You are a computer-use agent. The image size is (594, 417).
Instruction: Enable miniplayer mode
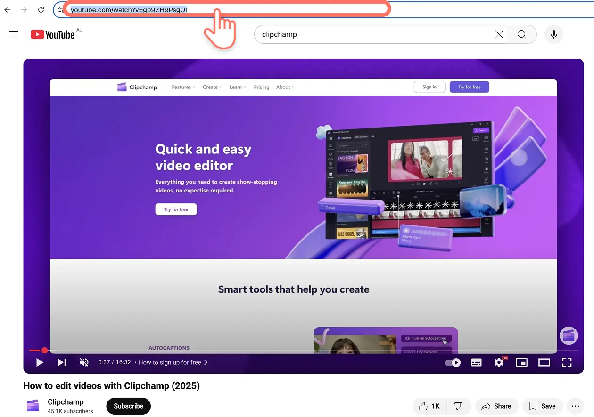pos(521,362)
